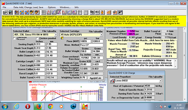Click the red bar chart toolbar icon
The image size is (188, 110).
tap(108, 12)
